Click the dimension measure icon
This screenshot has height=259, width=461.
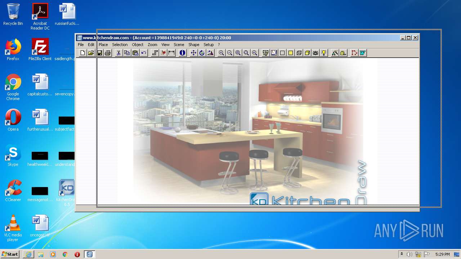pos(171,53)
